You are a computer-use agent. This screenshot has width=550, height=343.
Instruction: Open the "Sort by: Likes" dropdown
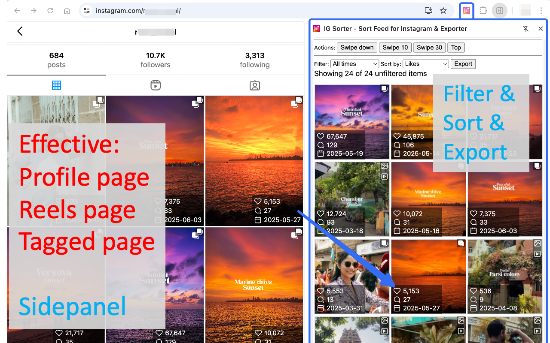point(425,63)
